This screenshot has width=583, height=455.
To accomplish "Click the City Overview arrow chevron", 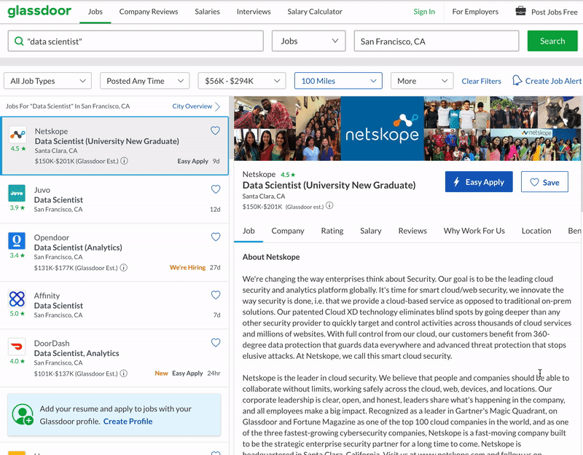I will [x=217, y=106].
